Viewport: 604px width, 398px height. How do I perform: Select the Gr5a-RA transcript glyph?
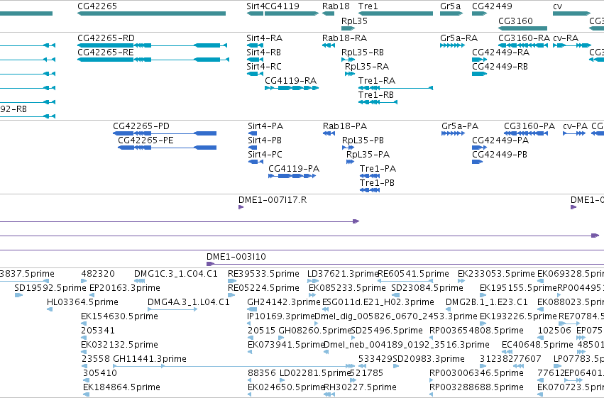point(453,45)
